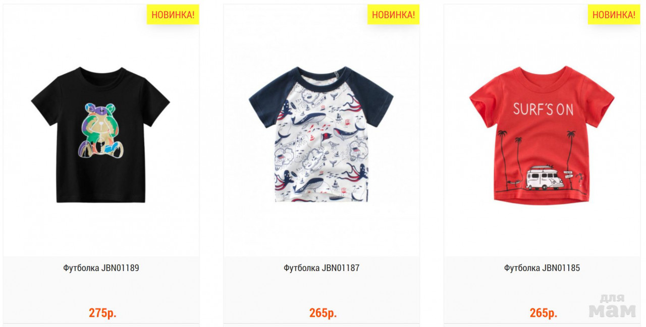Image resolution: width=646 pixels, height=327 pixels.
Task: Click the SURF'S ON text on red shirt
Action: [x=543, y=109]
